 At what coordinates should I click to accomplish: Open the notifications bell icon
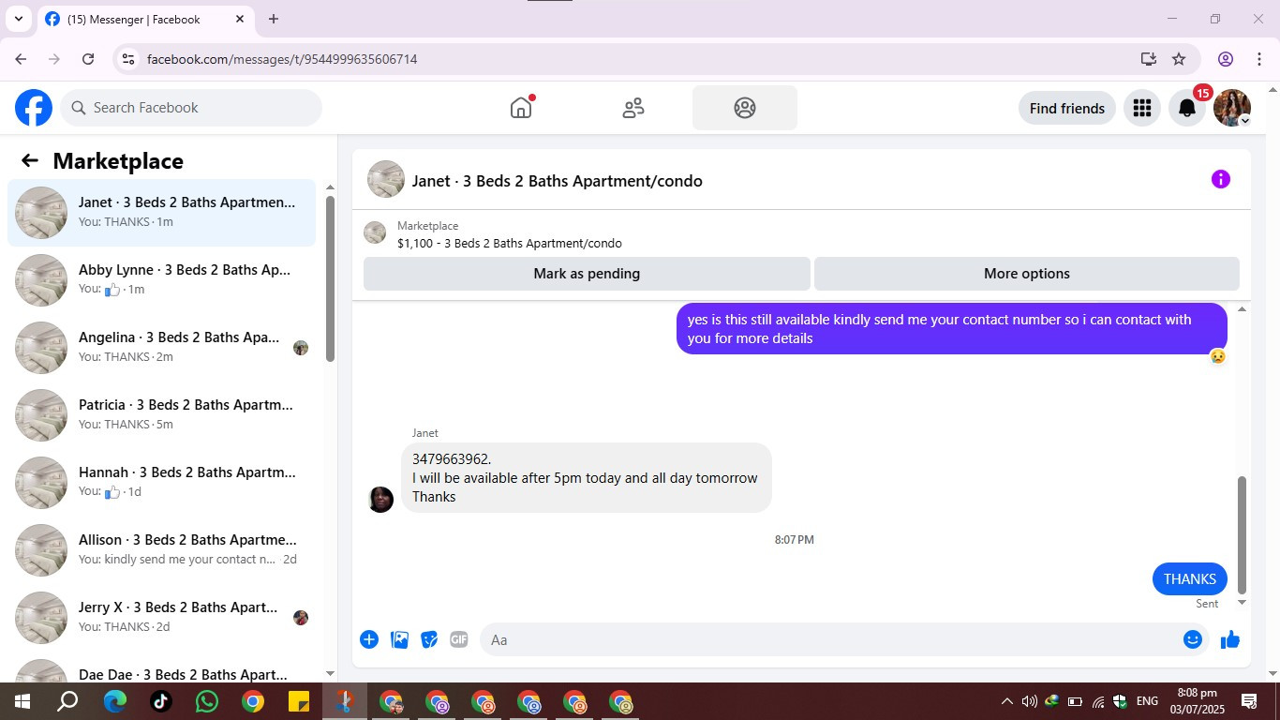pos(1186,108)
